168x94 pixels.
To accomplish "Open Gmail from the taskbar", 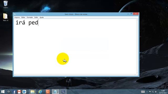I will (x=19, y=92).
